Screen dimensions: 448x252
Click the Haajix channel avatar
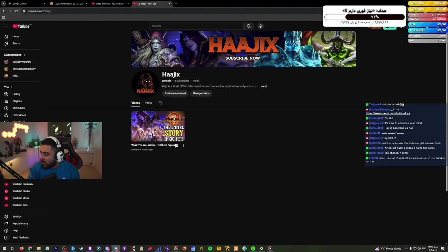145,84
